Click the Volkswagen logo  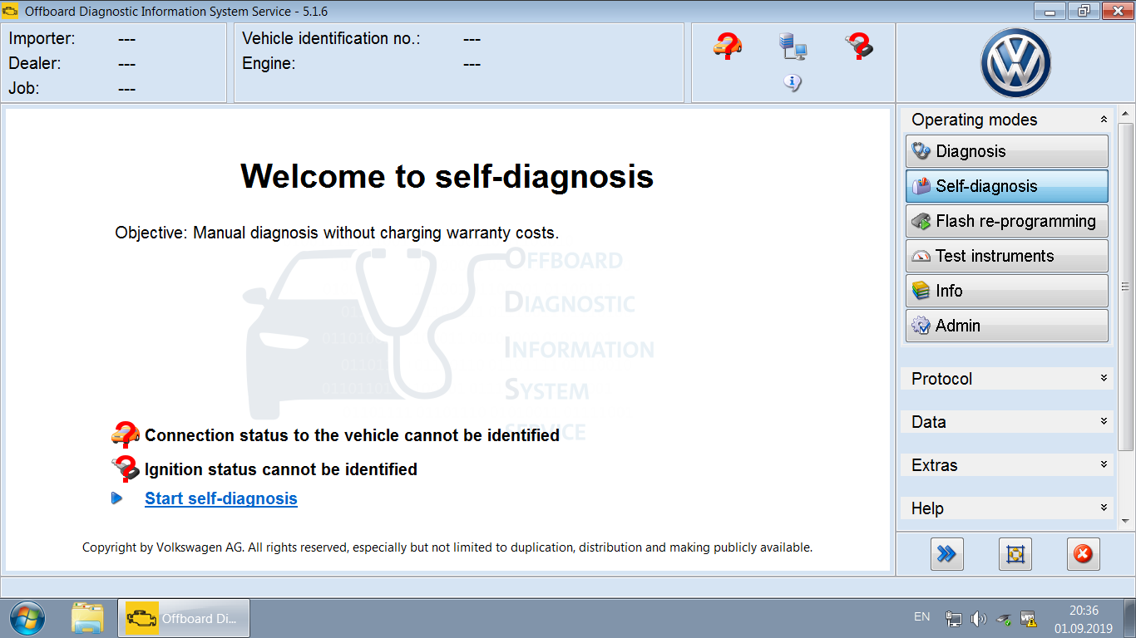1015,63
